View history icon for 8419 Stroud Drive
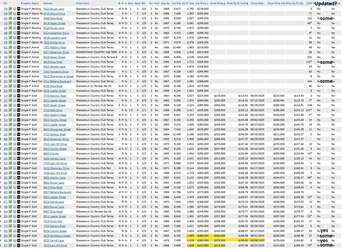The width and height of the screenshot is (343, 250). click(x=14, y=14)
